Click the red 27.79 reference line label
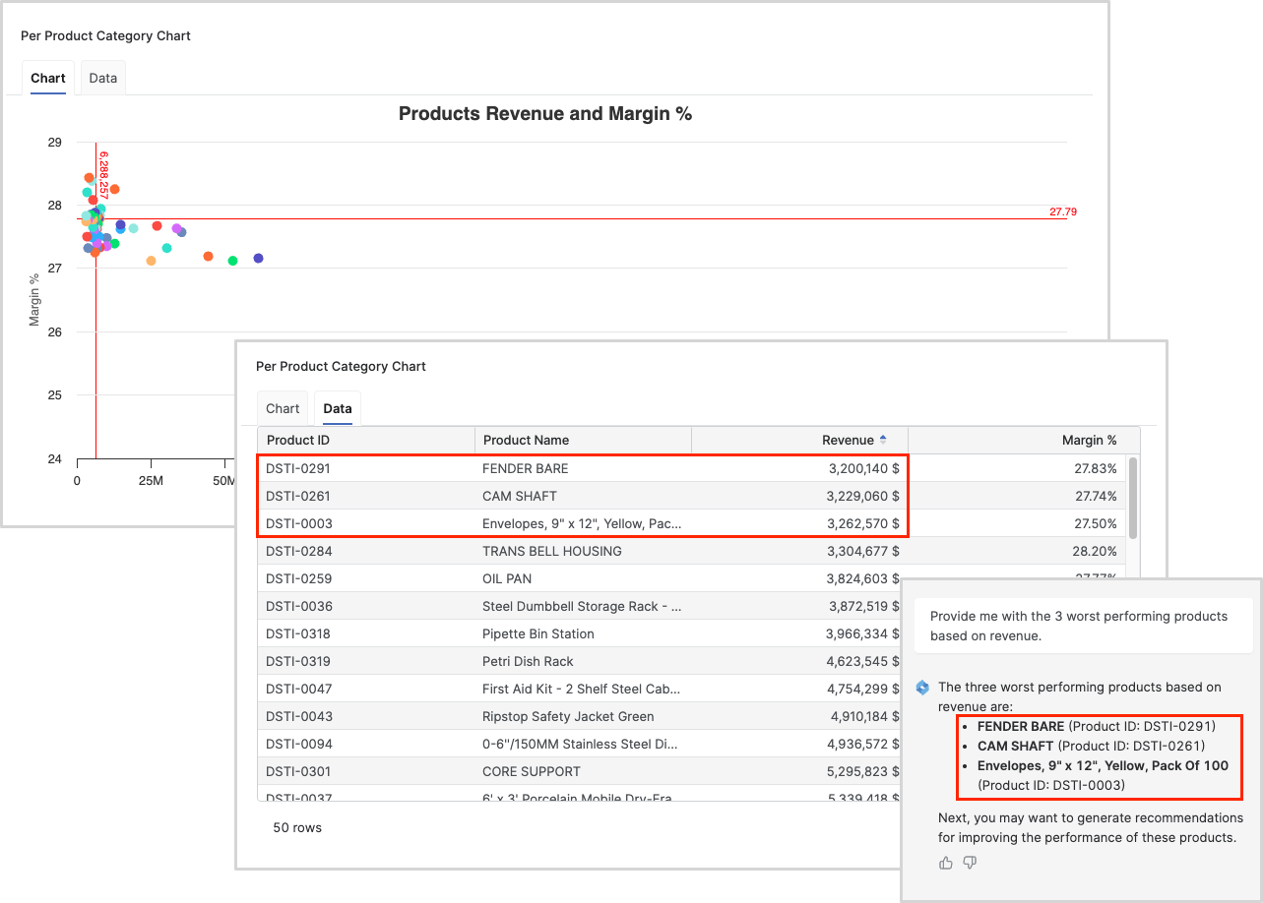1263x903 pixels. pos(1062,211)
